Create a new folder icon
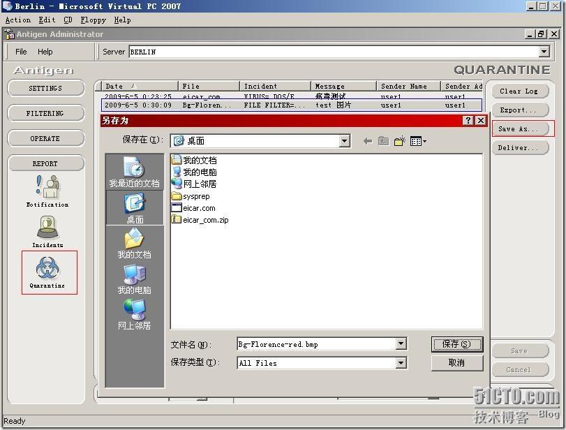The width and height of the screenshot is (566, 430). [x=400, y=141]
